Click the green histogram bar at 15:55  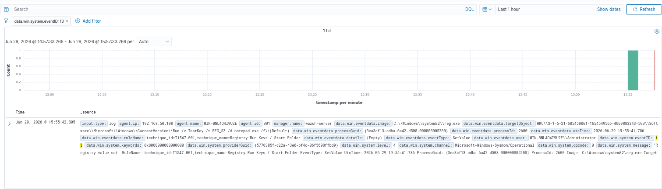[633, 70]
